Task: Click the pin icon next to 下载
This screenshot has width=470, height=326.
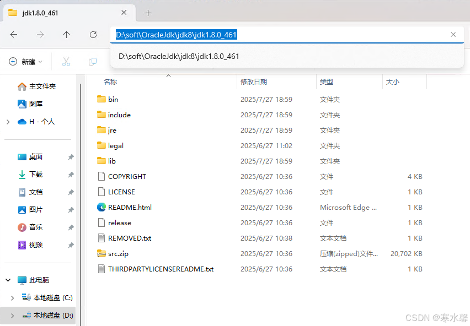Action: (x=71, y=175)
